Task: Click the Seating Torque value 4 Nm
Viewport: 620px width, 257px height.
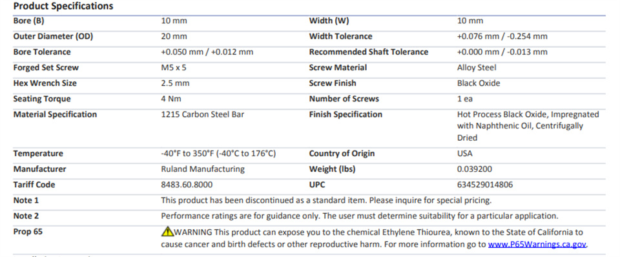Action: (171, 99)
